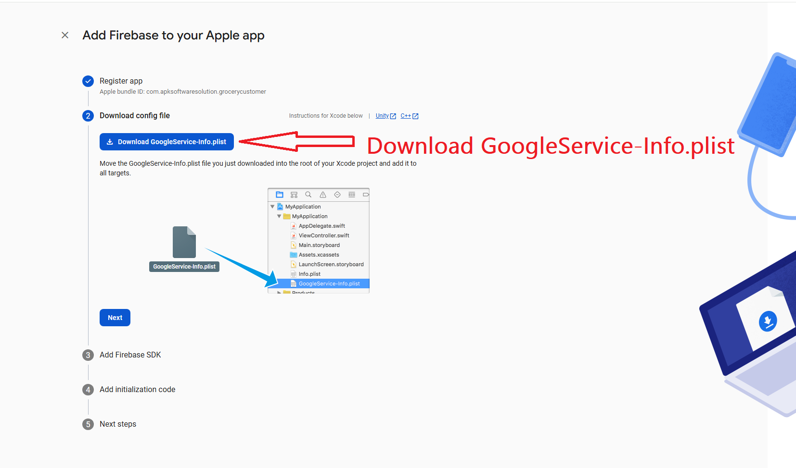The height and width of the screenshot is (468, 796).
Task: Click the Download GoogleService-Info.plist button
Action: (167, 142)
